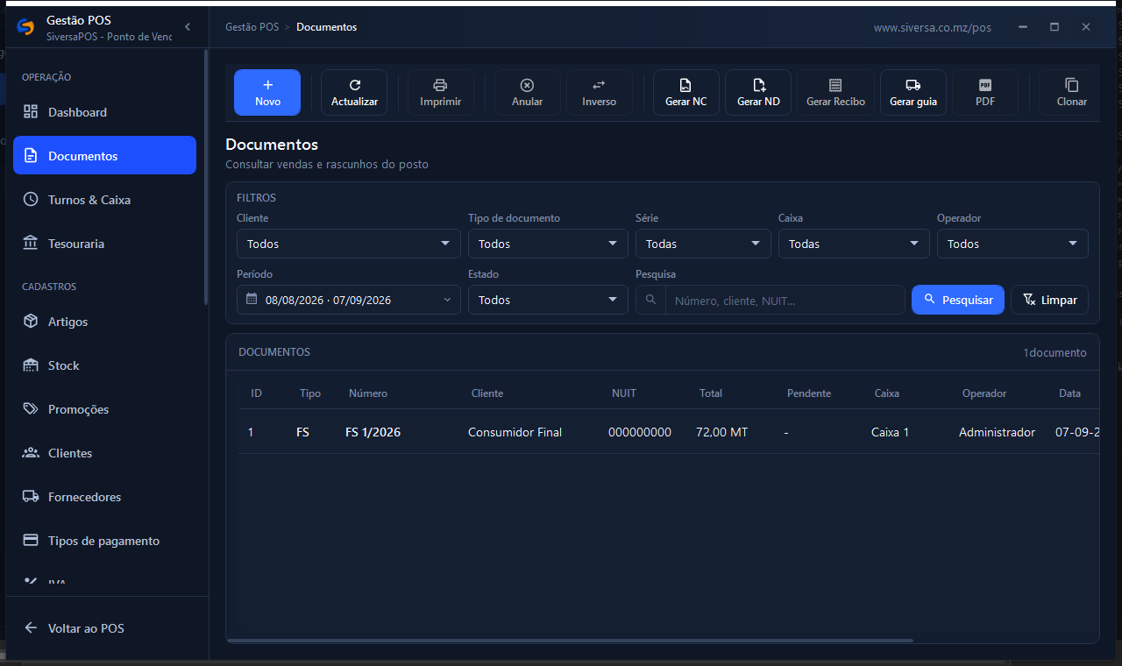This screenshot has width=1122, height=666.
Task: Open Dashboard in the sidebar
Action: [x=104, y=112]
